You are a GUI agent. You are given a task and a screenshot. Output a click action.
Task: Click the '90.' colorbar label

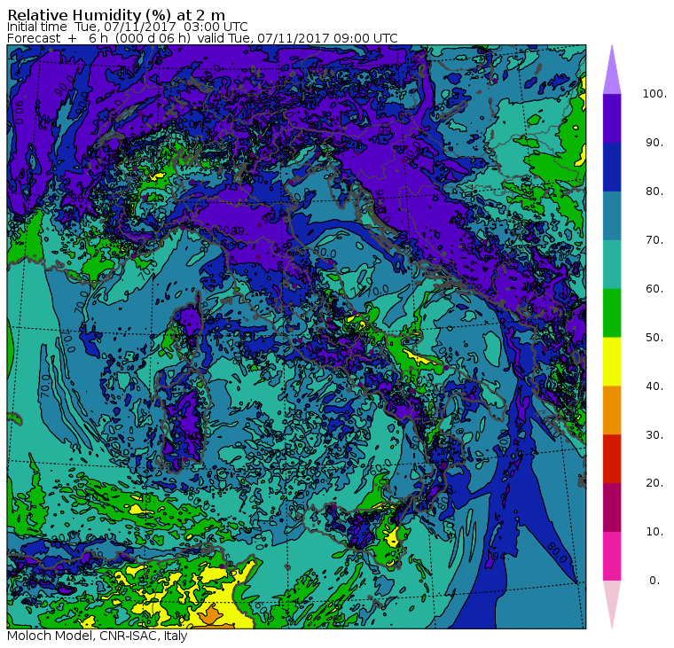(x=654, y=143)
